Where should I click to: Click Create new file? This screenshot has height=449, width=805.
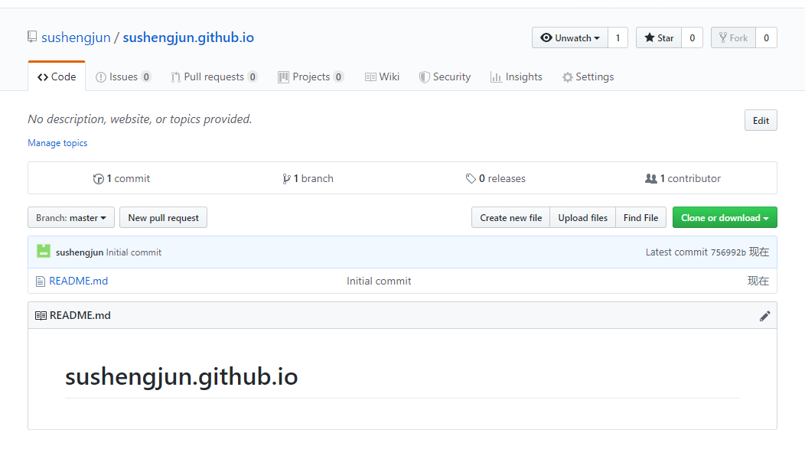[511, 217]
